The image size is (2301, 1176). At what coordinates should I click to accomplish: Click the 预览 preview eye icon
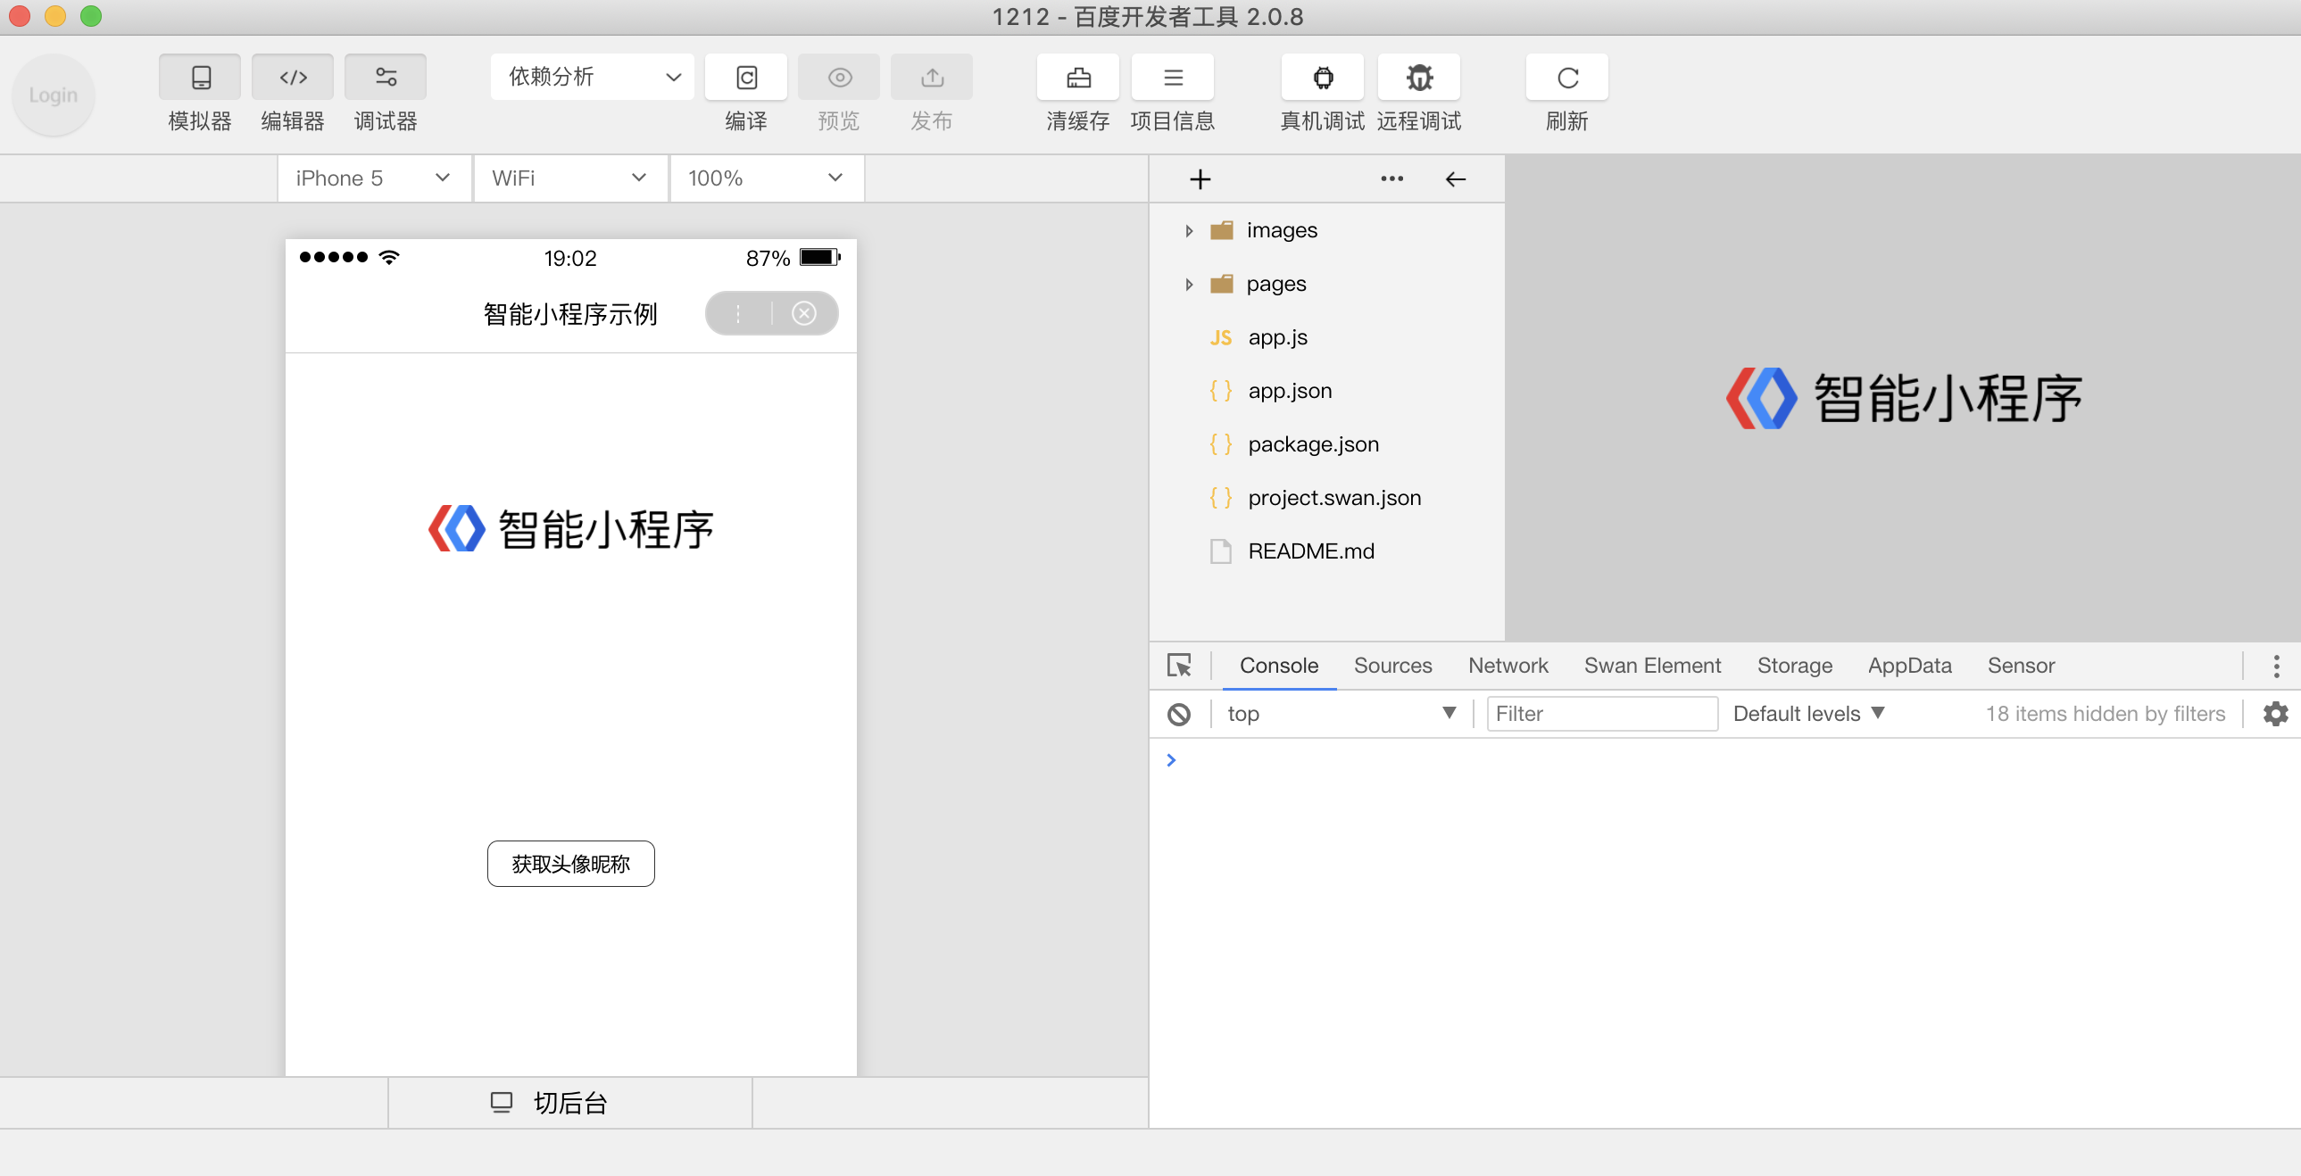840,78
